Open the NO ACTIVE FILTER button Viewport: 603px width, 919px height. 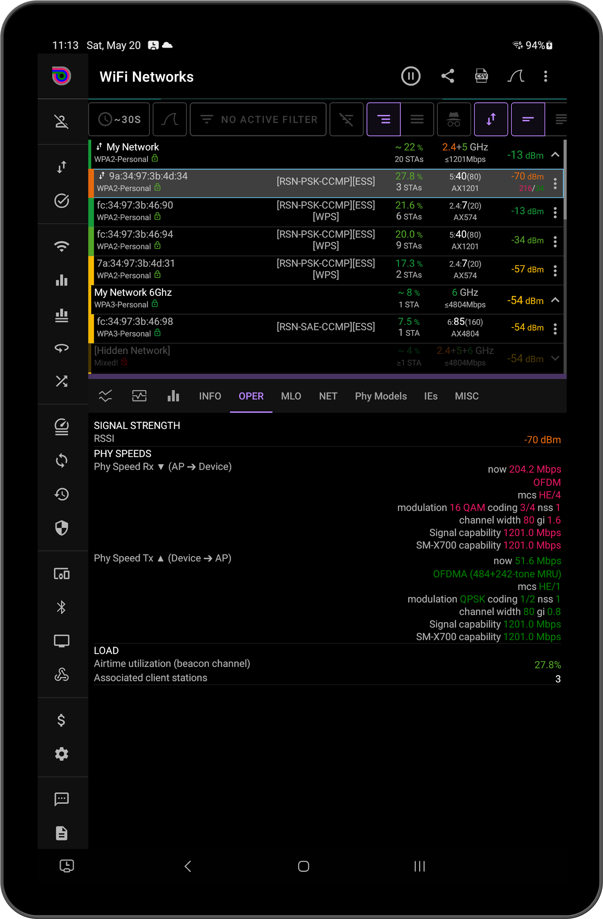coord(258,119)
